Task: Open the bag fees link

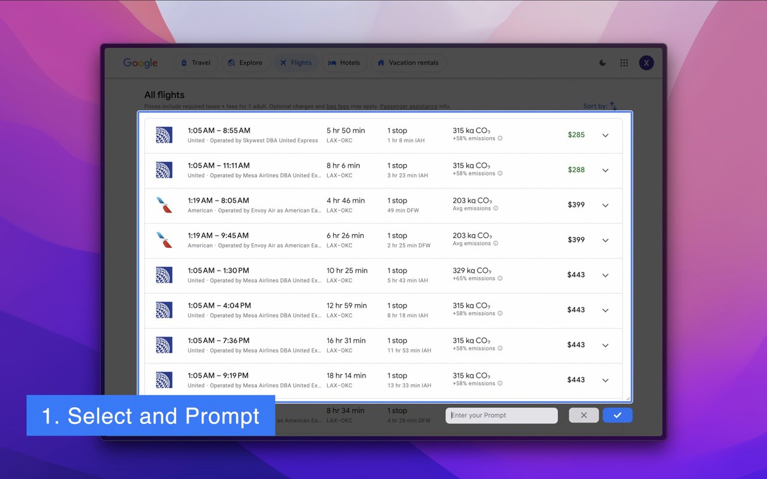Action: click(338, 107)
